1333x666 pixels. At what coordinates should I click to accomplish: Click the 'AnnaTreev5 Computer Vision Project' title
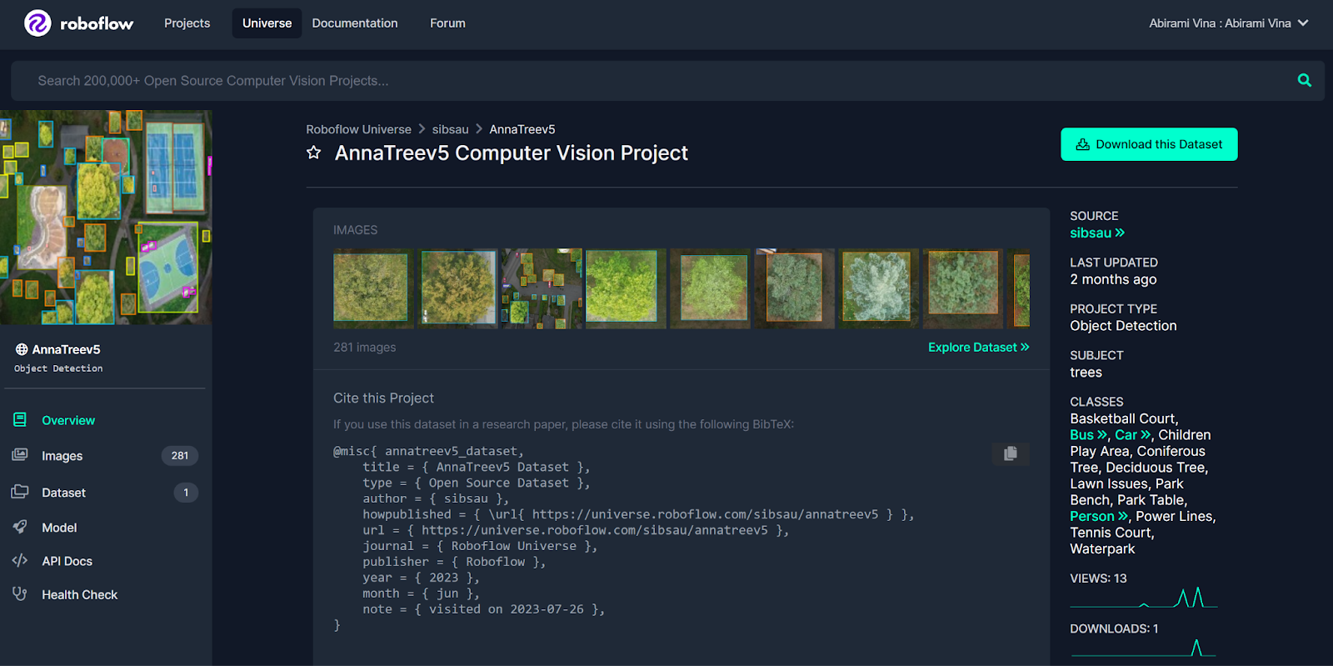click(x=512, y=153)
